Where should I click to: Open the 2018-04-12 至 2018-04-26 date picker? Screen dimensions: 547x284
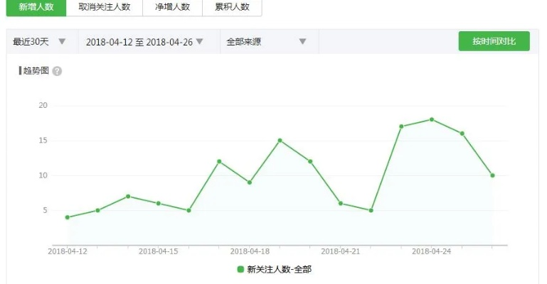tap(144, 42)
